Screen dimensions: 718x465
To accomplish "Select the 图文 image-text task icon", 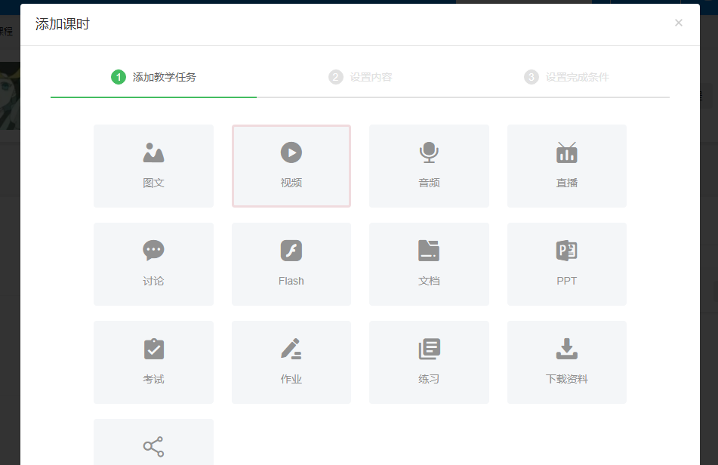I will pyautogui.click(x=153, y=152).
